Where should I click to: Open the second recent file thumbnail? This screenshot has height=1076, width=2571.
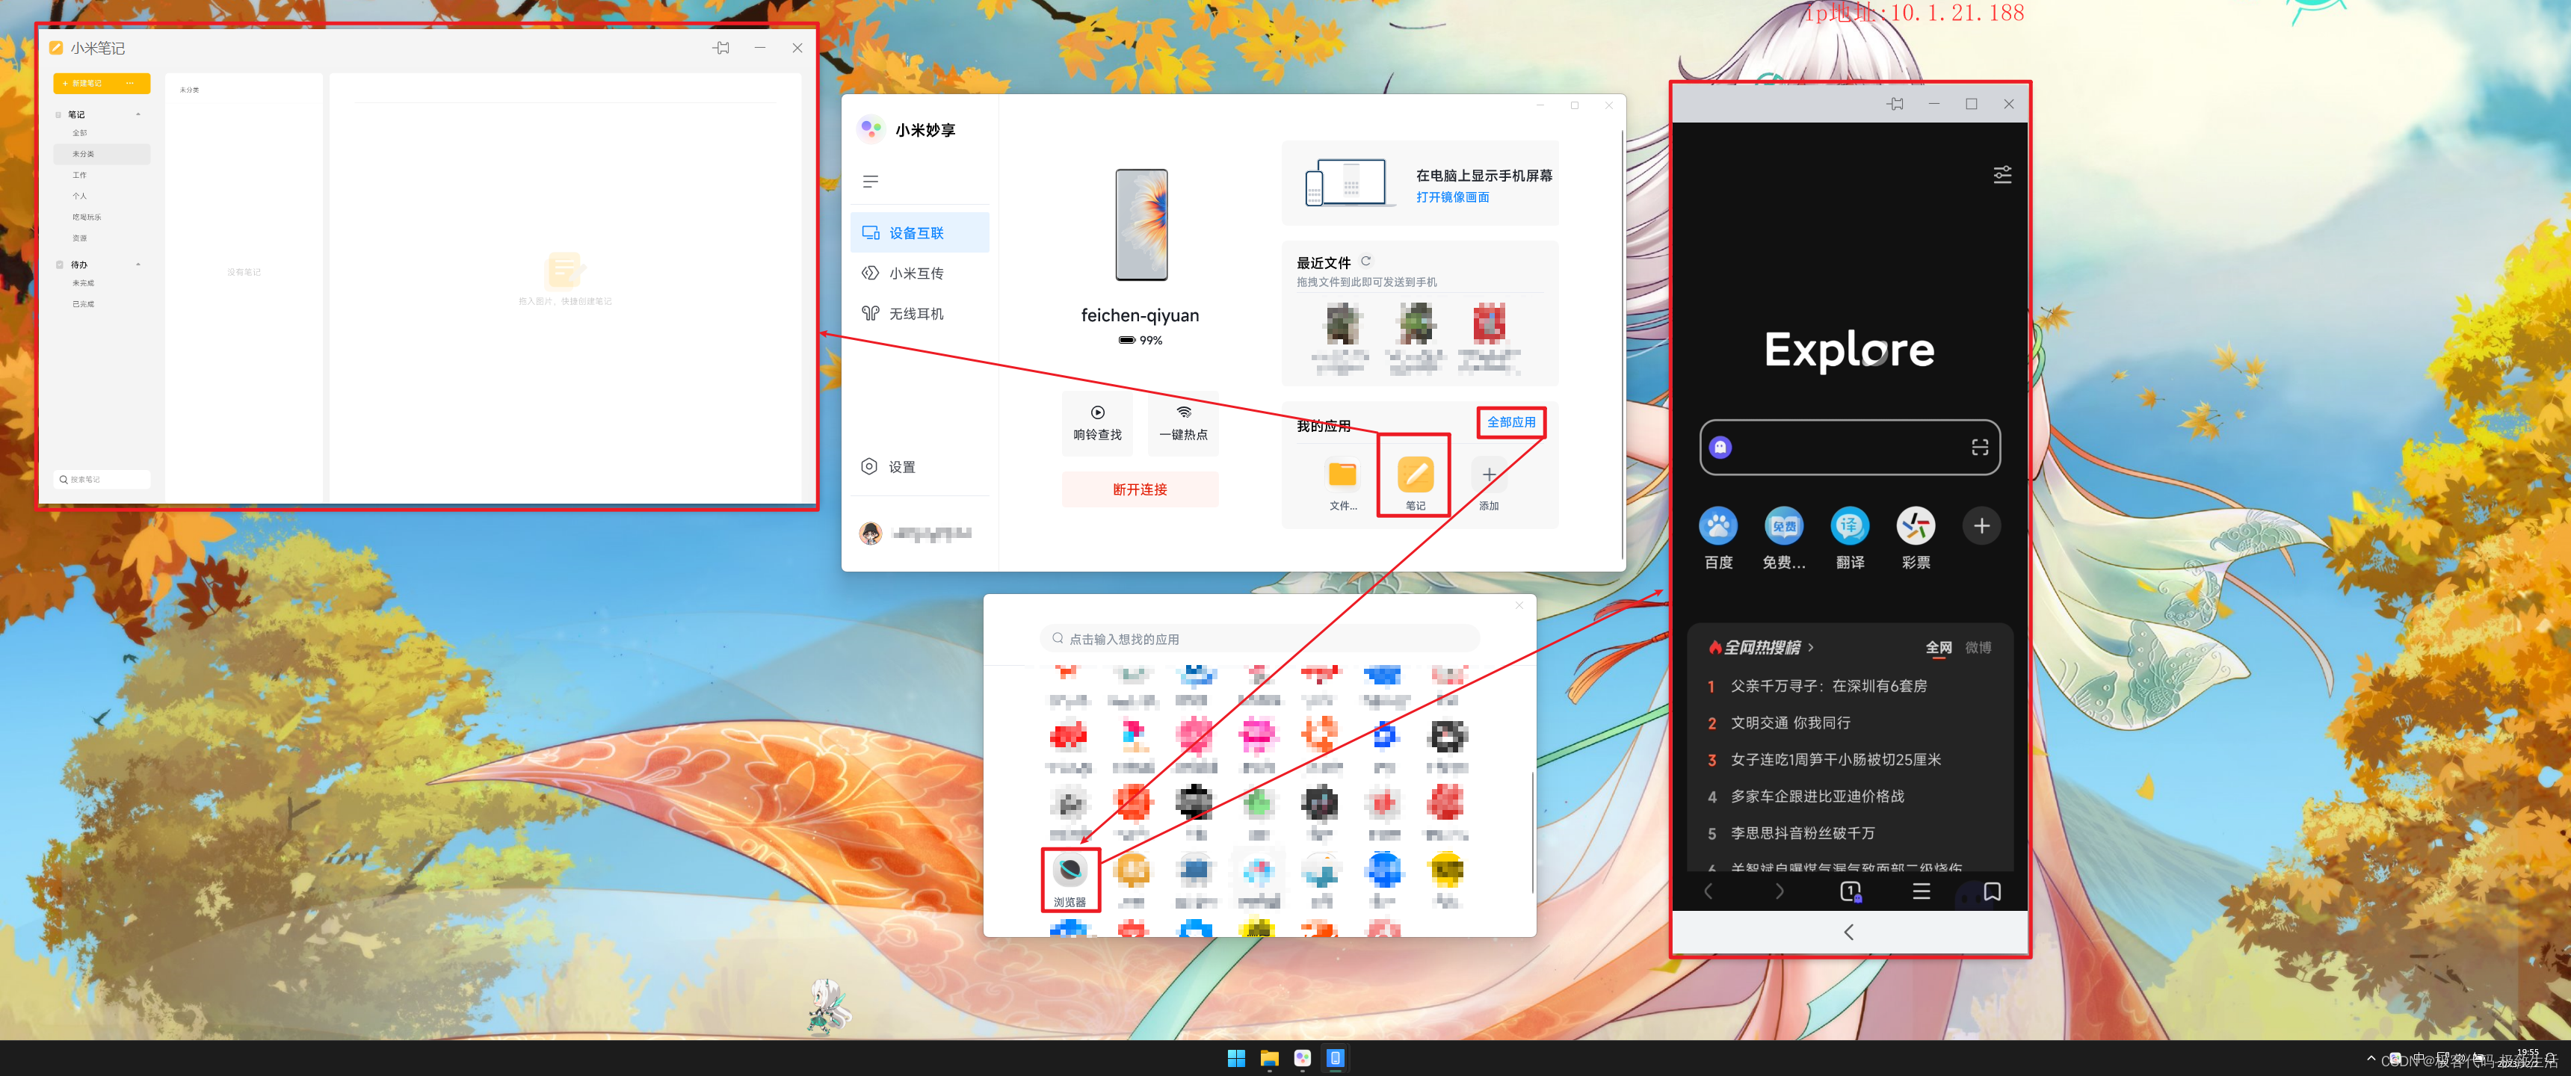coord(1416,324)
